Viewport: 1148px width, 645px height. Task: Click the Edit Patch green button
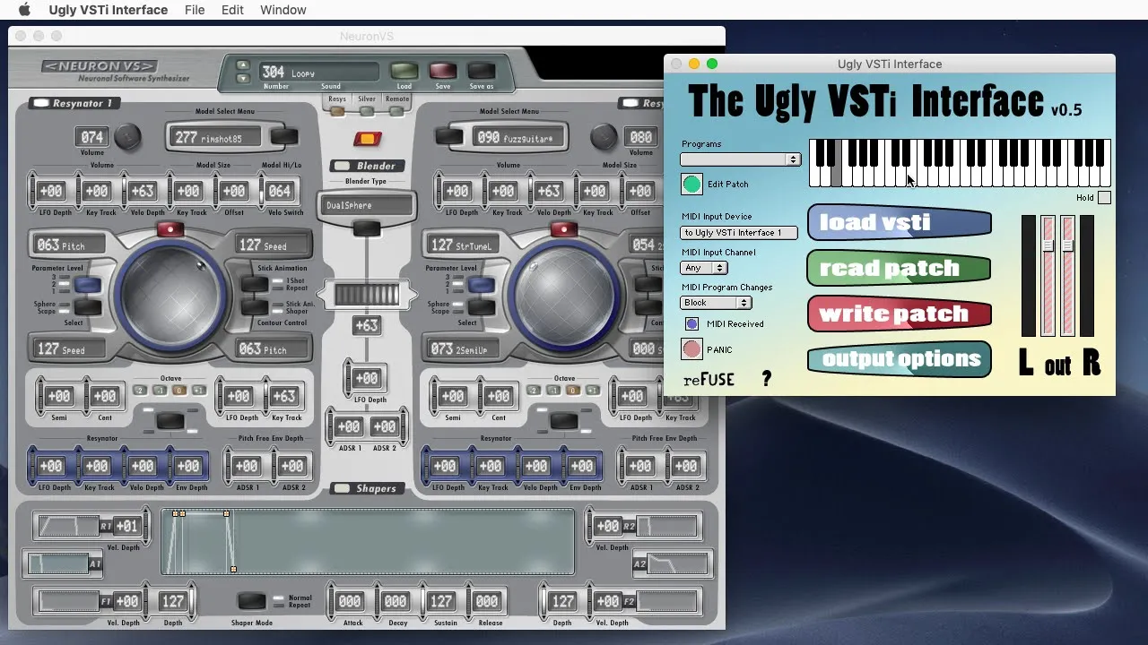[691, 185]
